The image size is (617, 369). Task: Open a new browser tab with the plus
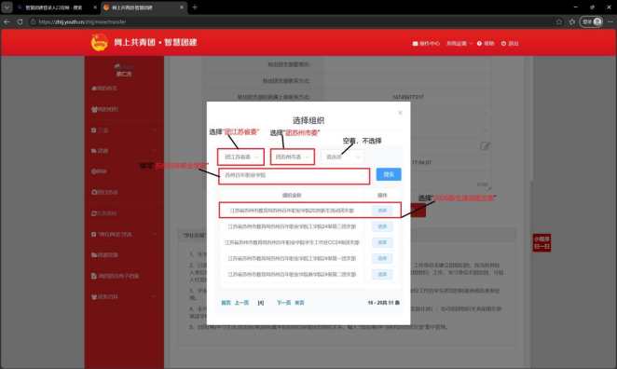pos(195,7)
